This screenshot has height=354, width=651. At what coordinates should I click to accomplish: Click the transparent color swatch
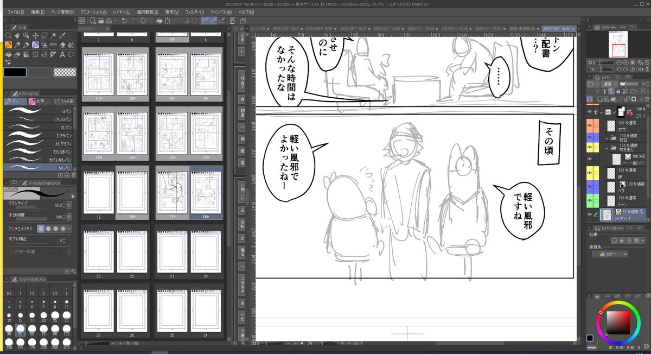[x=65, y=72]
